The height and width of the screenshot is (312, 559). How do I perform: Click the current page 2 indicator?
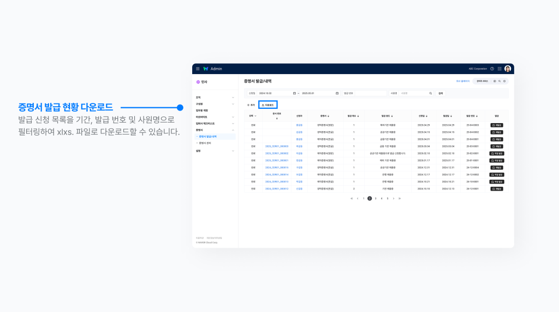pyautogui.click(x=370, y=199)
